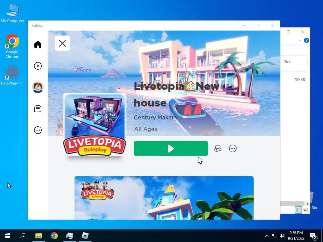Open the Livetopia preview image below Play
Image resolution: width=323 pixels, height=242 pixels.
[x=164, y=198]
